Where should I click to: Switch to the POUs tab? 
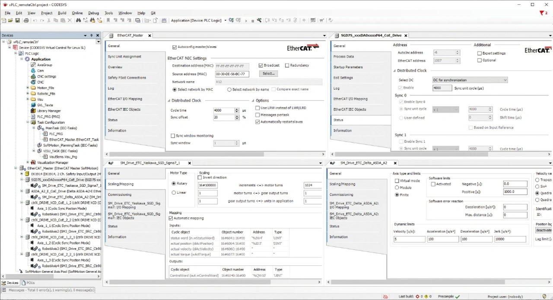point(28,283)
